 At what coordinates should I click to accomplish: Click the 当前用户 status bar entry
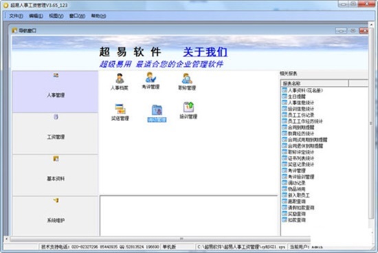point(306,247)
